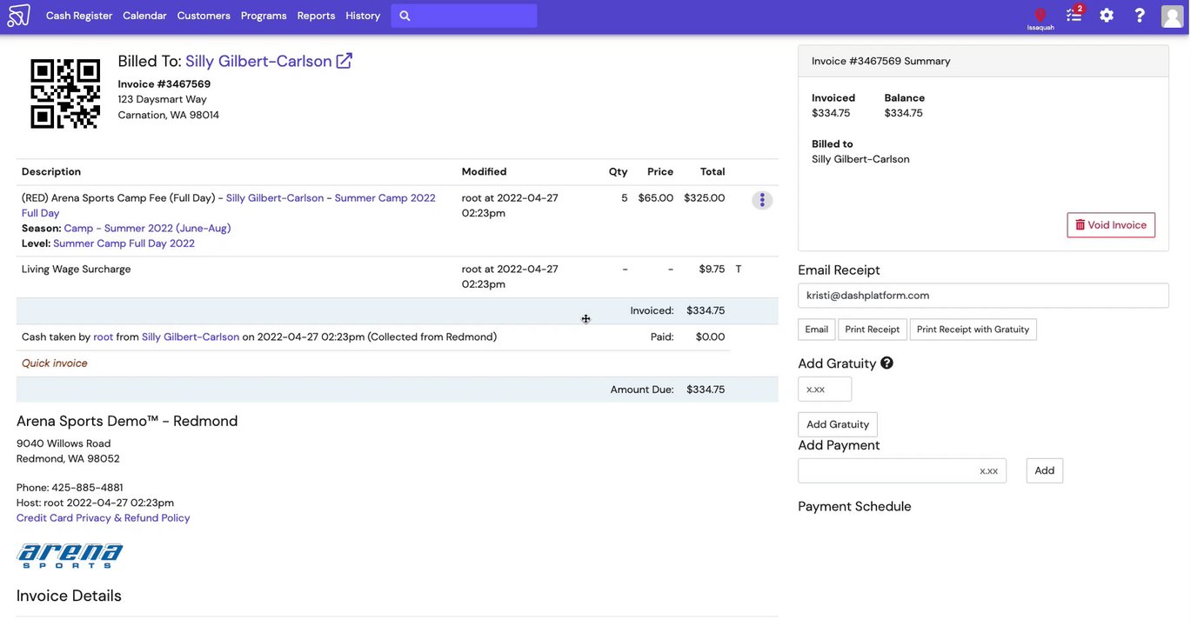Screen dimensions: 1191x626
Task: Click the search magnifier icon
Action: click(405, 16)
